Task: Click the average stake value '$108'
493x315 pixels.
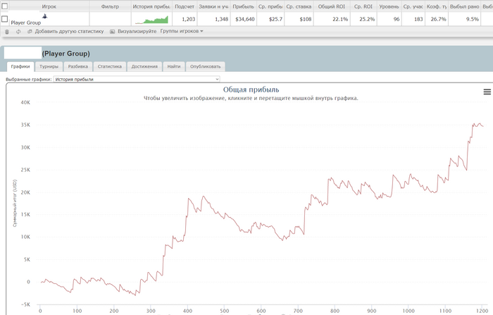Action: tap(306, 19)
